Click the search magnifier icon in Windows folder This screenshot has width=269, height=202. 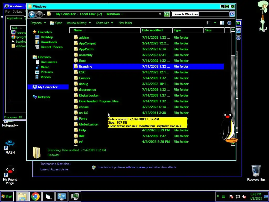pyautogui.click(x=232, y=14)
